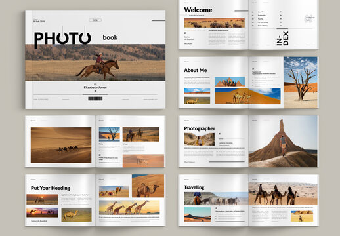Screen dimensions: 340x236
Task: Click the 'Put Your Heeding' title
Action: click(x=51, y=188)
